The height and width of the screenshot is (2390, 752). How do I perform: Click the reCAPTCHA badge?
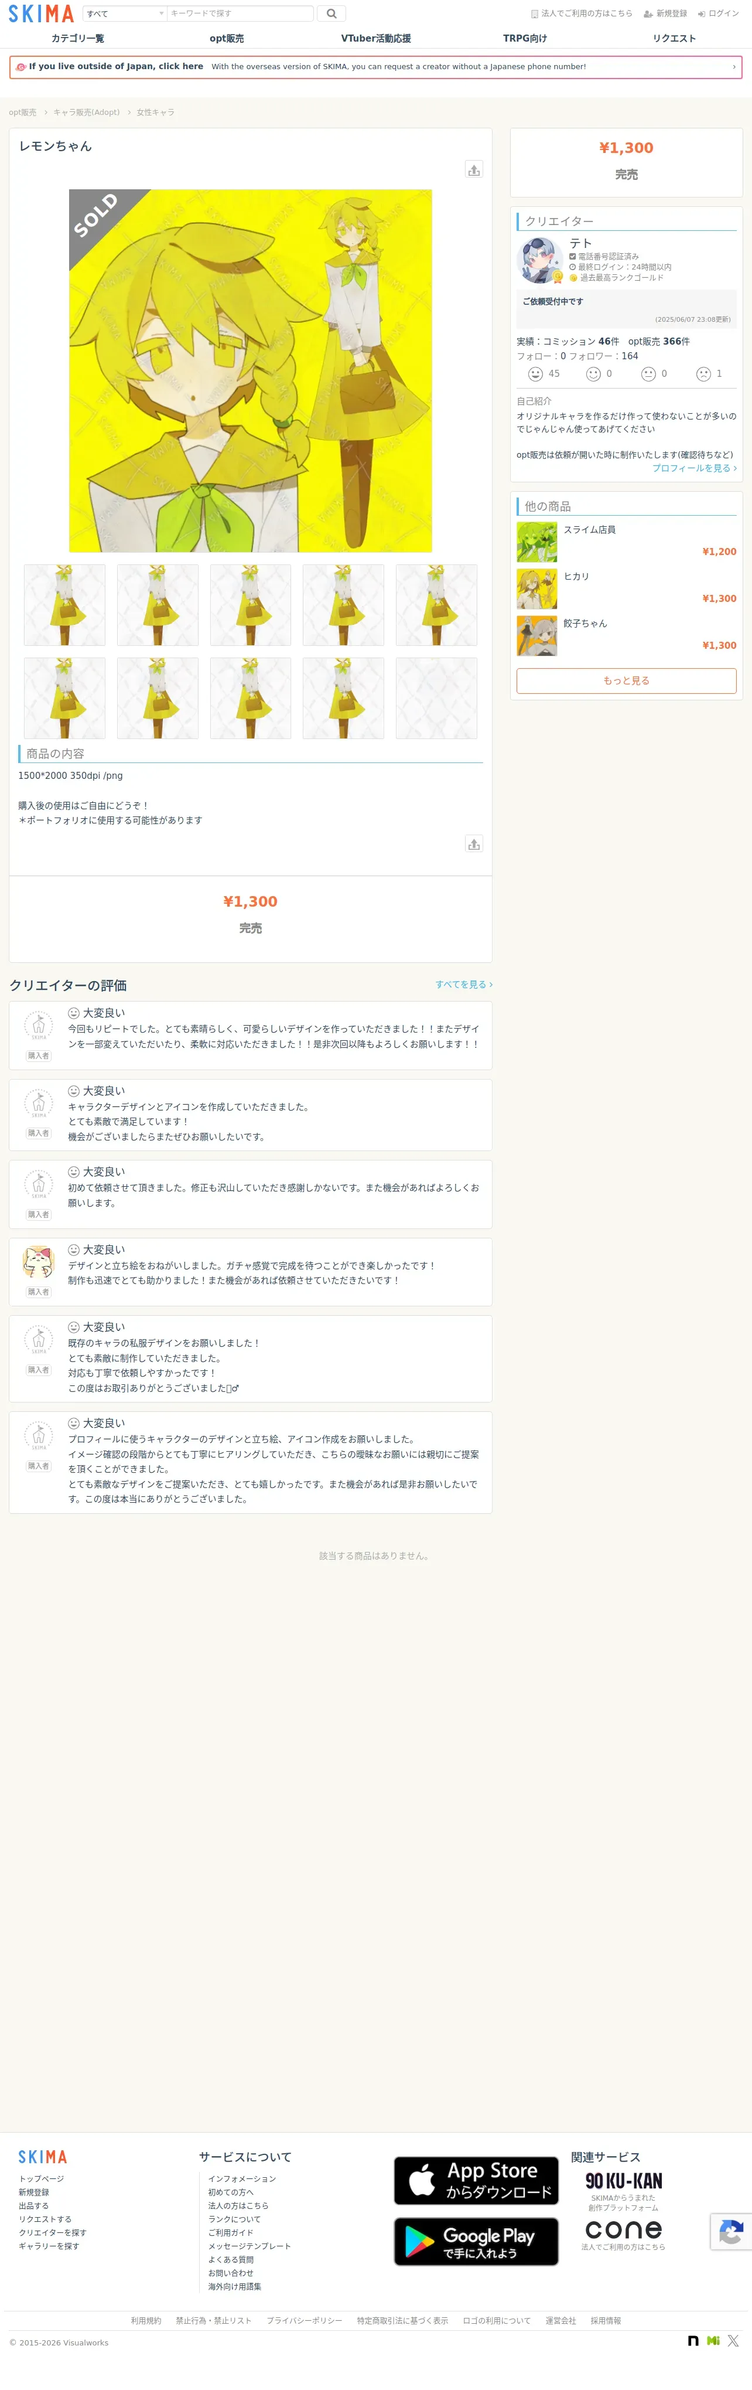click(732, 2231)
